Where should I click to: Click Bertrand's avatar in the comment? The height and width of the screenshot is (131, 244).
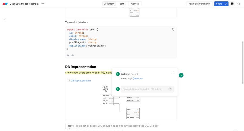coord(118,74)
